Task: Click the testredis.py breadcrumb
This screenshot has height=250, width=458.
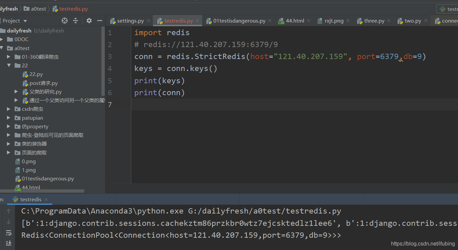Action: pos(70,9)
